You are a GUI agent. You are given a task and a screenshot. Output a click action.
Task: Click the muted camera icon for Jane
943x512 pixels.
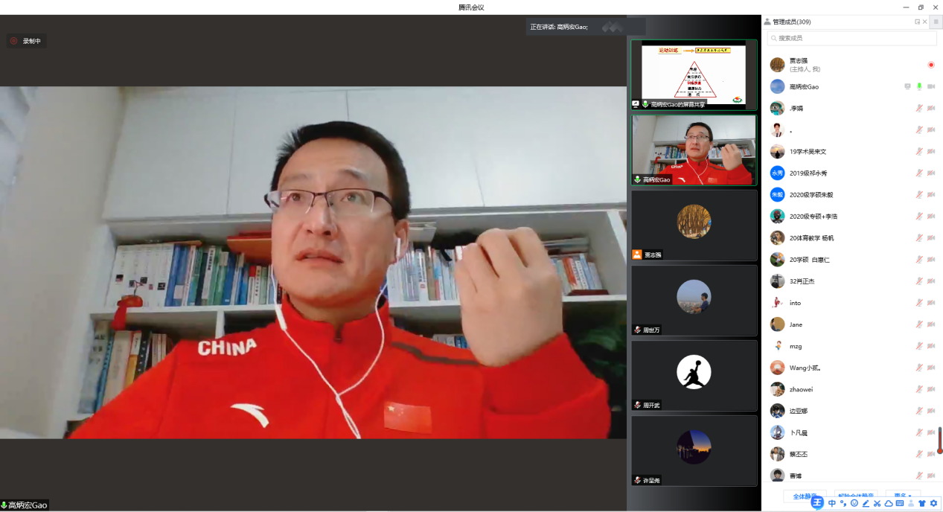(930, 324)
